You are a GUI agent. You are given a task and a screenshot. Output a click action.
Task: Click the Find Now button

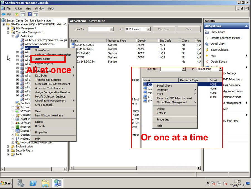point(164,29)
